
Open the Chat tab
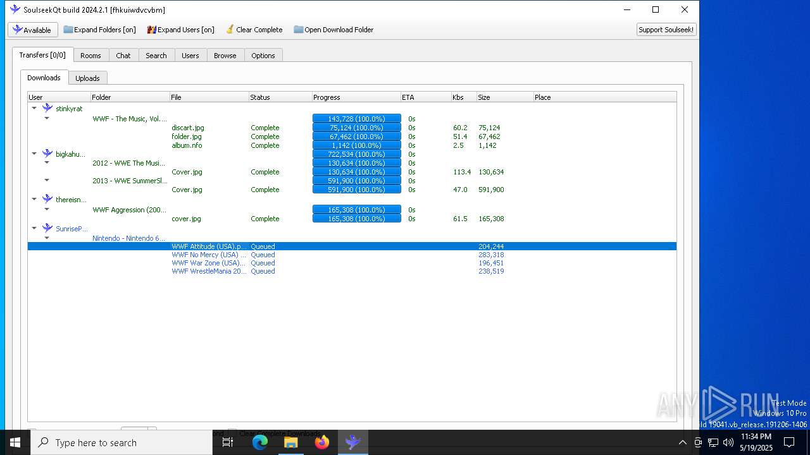coord(123,56)
